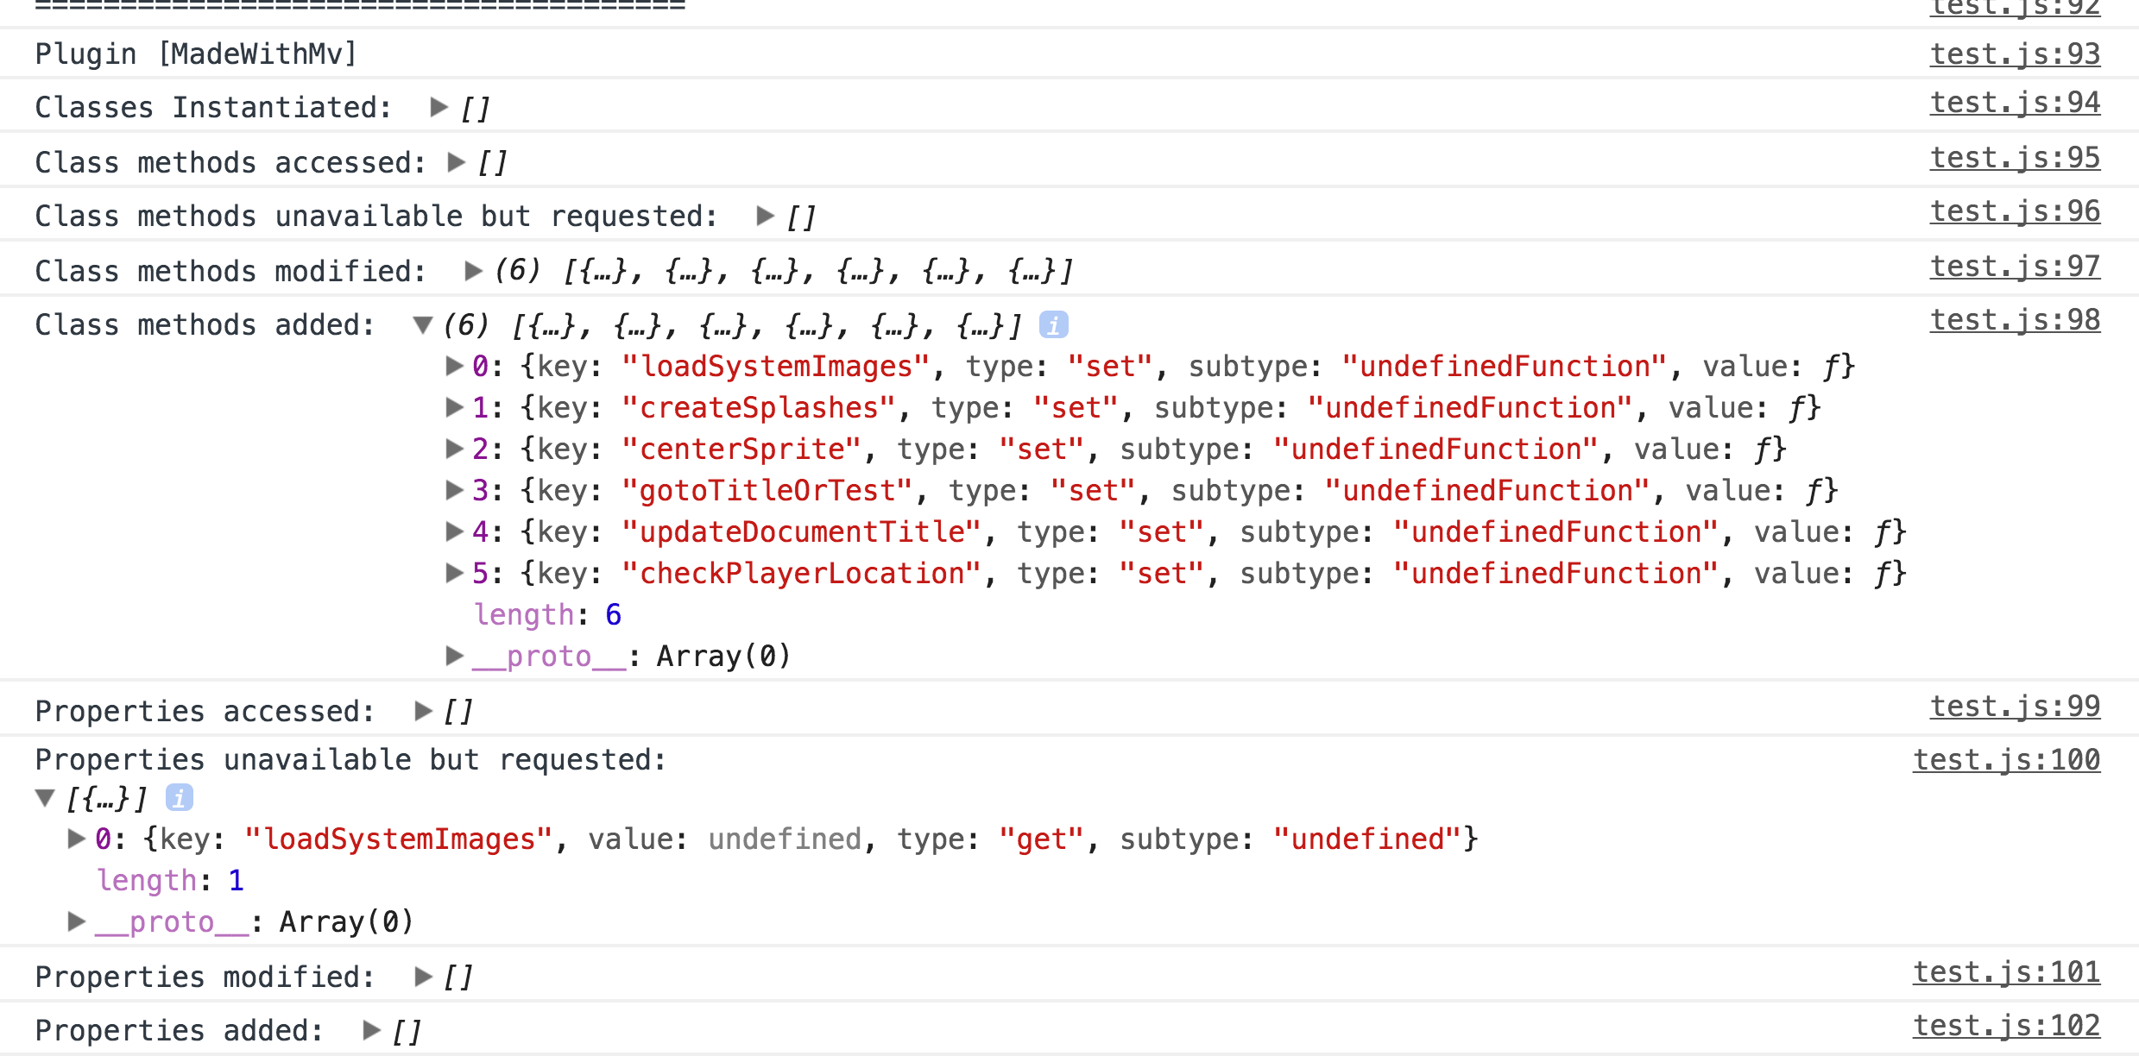Image resolution: width=2139 pixels, height=1056 pixels.
Task: Expand the Properties modified empty array
Action: click(x=423, y=977)
